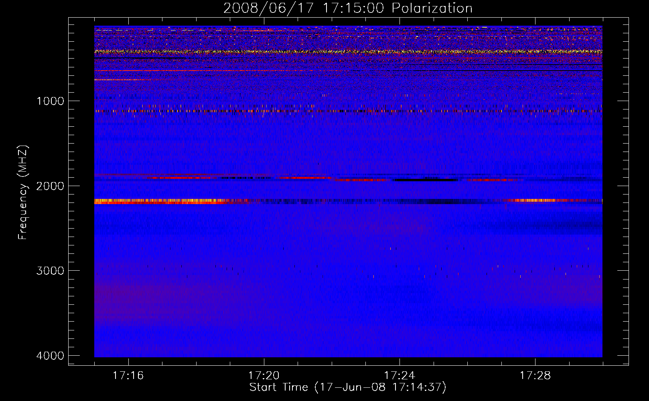This screenshot has height=401, width=649.
Task: Click the 17:28 time tick label
Action: (x=535, y=376)
